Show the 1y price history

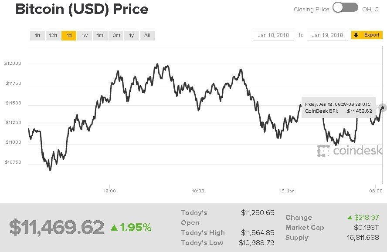(x=131, y=35)
